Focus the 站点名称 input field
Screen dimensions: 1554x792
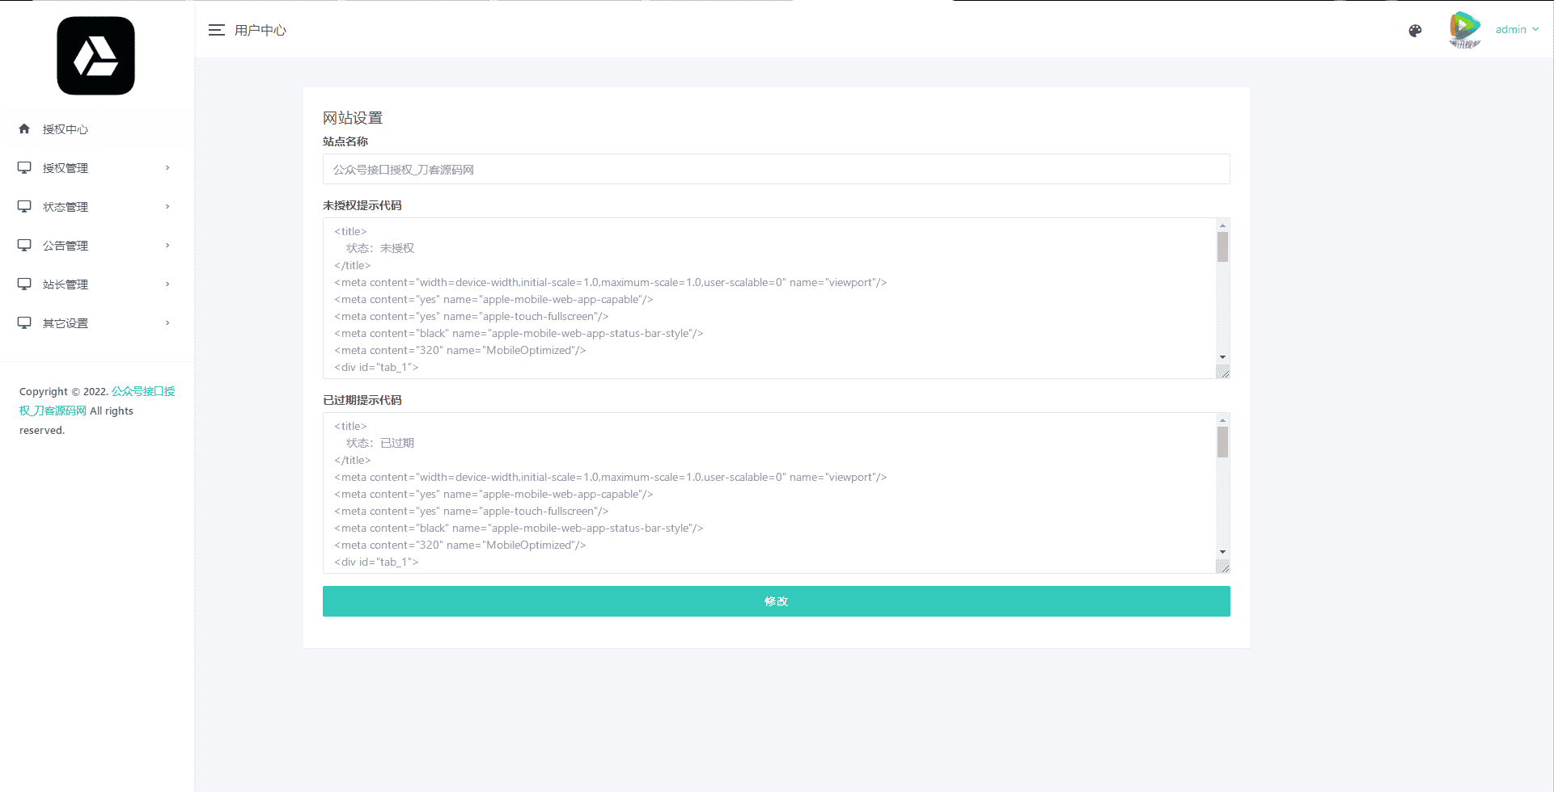coord(777,169)
